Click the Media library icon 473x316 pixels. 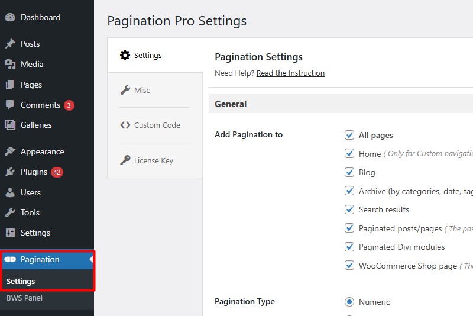coord(10,64)
